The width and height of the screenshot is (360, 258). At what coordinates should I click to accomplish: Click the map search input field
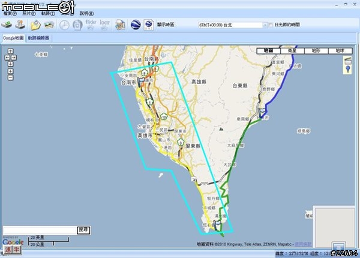pyautogui.click(x=40, y=230)
